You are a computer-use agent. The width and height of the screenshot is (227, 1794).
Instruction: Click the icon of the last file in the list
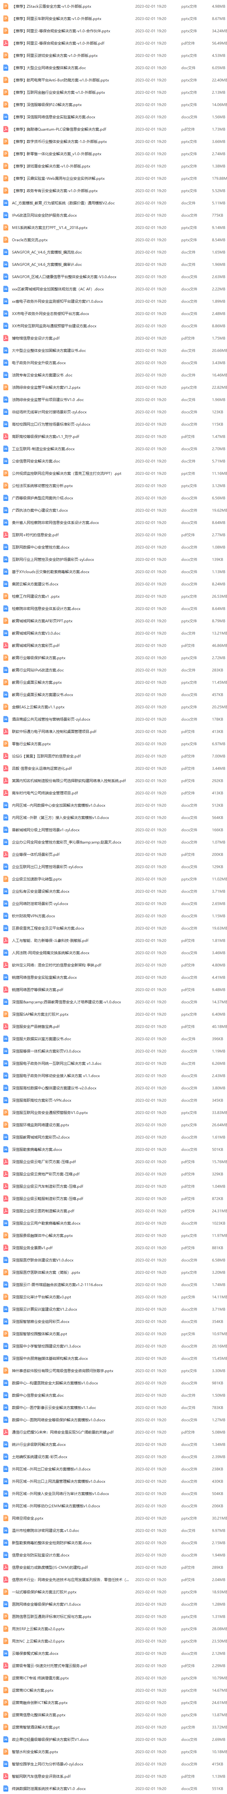tap(6, 1788)
